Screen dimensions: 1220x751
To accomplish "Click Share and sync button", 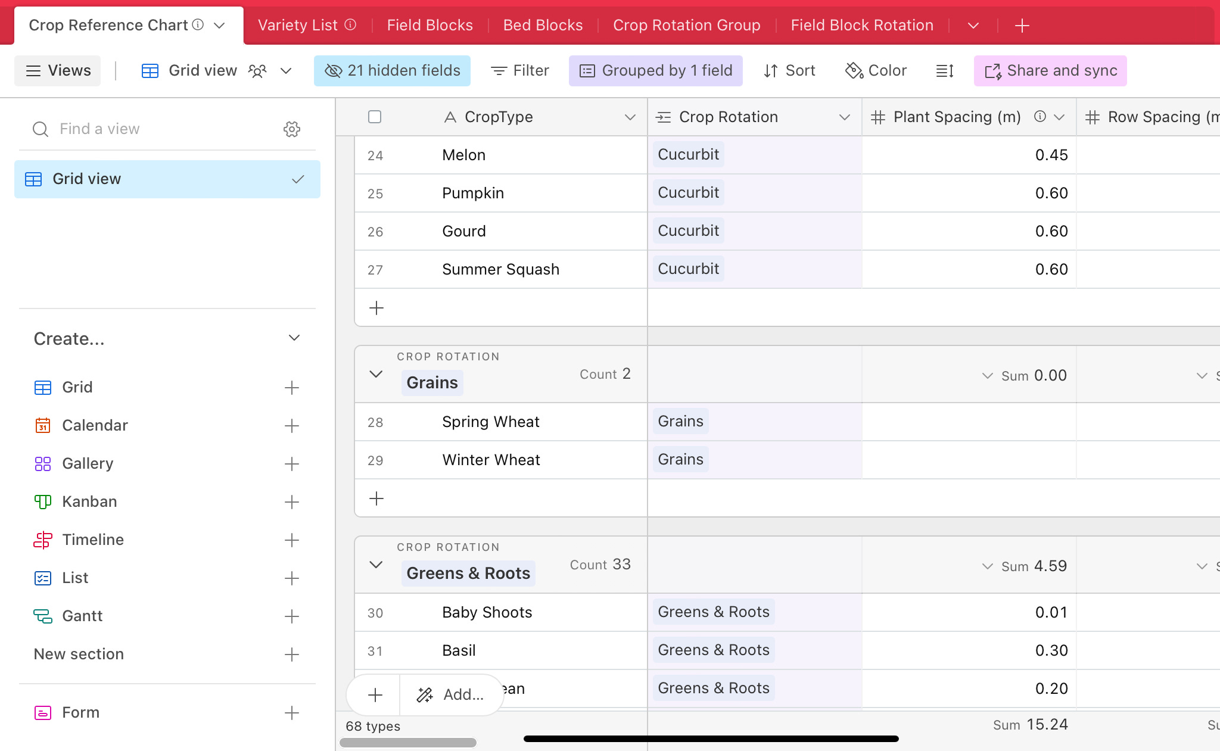I will point(1050,71).
